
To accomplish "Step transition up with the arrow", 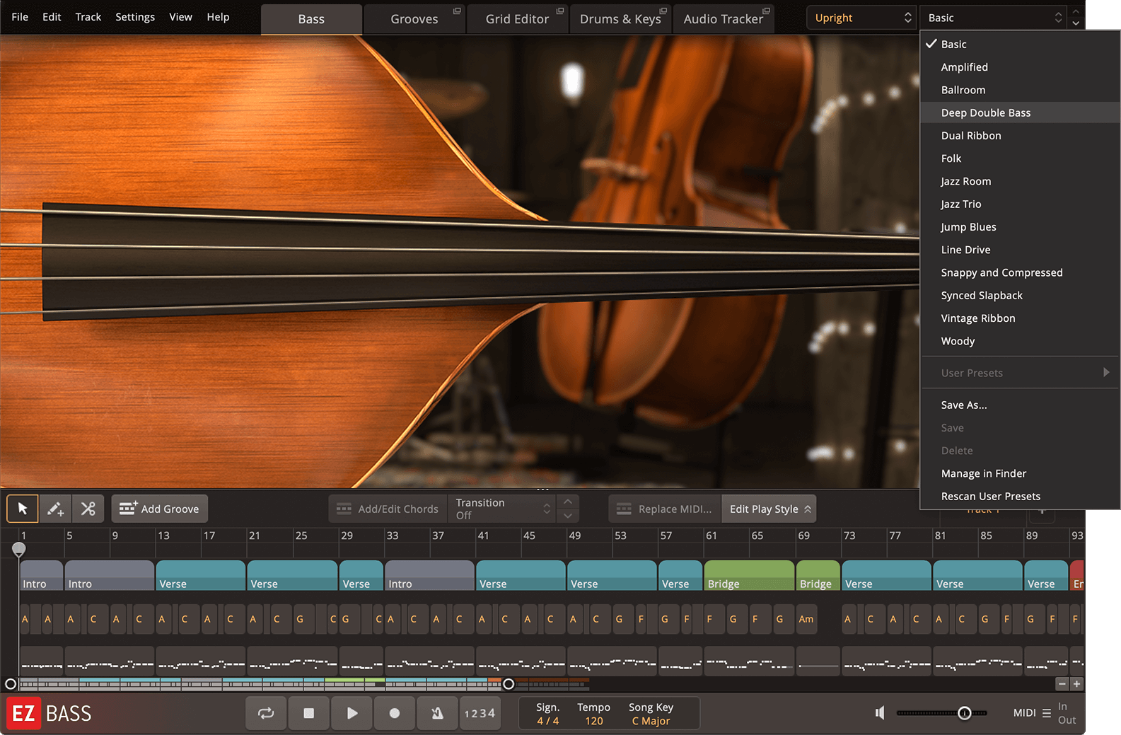I will (x=568, y=502).
